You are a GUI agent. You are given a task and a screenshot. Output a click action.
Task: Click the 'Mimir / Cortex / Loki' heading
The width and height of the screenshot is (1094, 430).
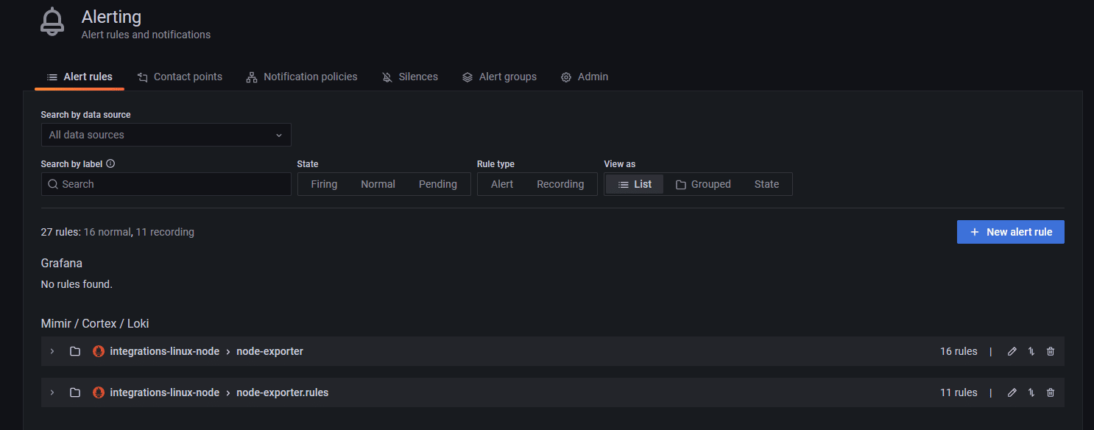(x=95, y=323)
